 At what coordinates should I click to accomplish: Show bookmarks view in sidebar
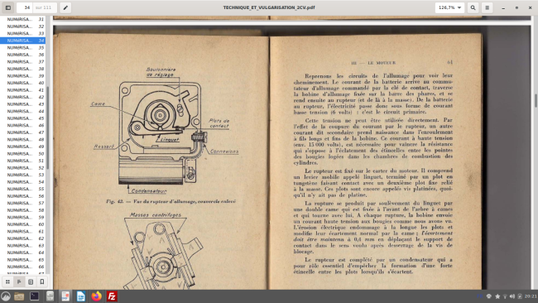(x=42, y=281)
